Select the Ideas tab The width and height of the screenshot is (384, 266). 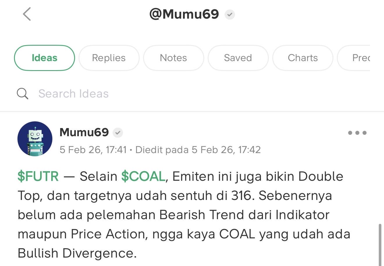coord(45,58)
